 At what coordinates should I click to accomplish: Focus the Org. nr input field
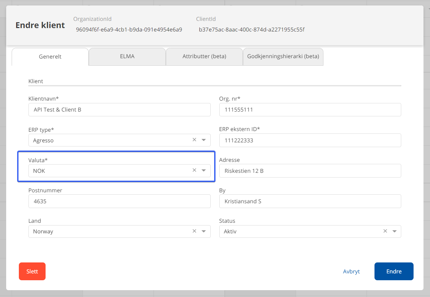[x=310, y=110]
